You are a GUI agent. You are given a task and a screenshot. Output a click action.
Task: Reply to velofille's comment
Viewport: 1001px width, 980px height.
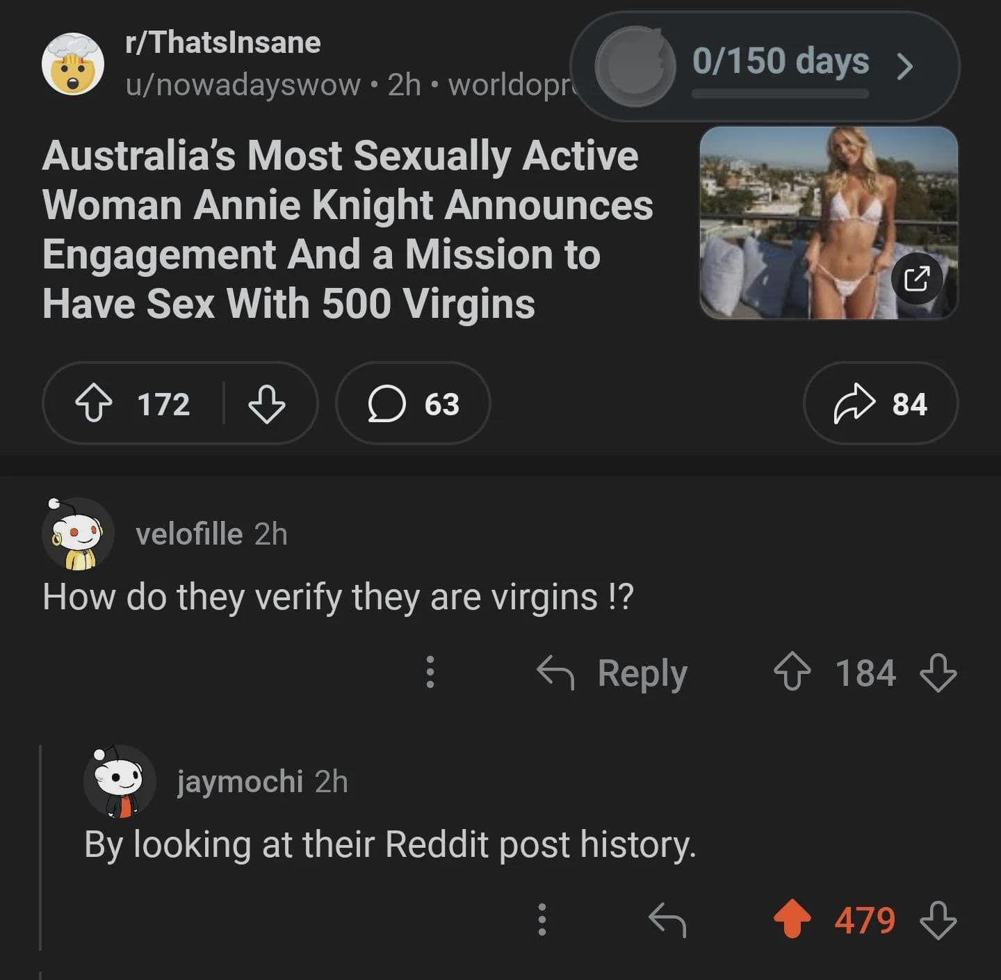coord(612,673)
